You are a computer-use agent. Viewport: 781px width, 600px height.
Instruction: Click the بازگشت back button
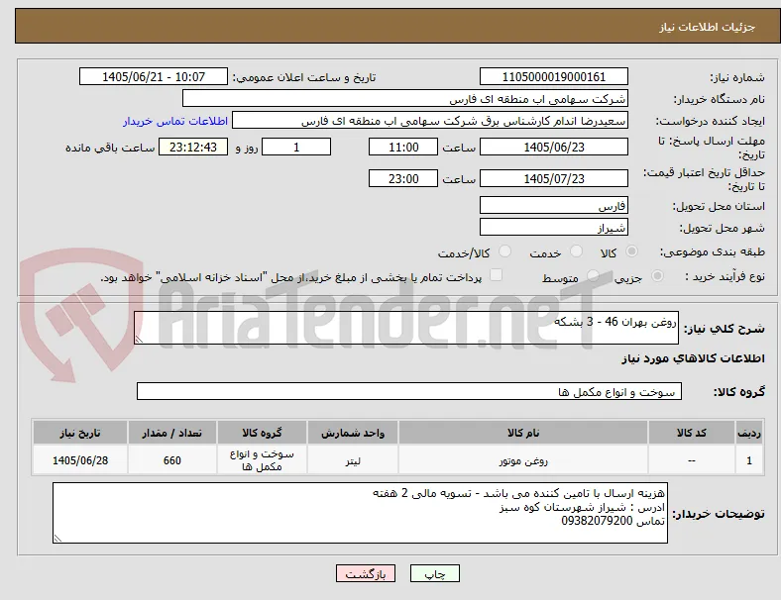(x=366, y=573)
